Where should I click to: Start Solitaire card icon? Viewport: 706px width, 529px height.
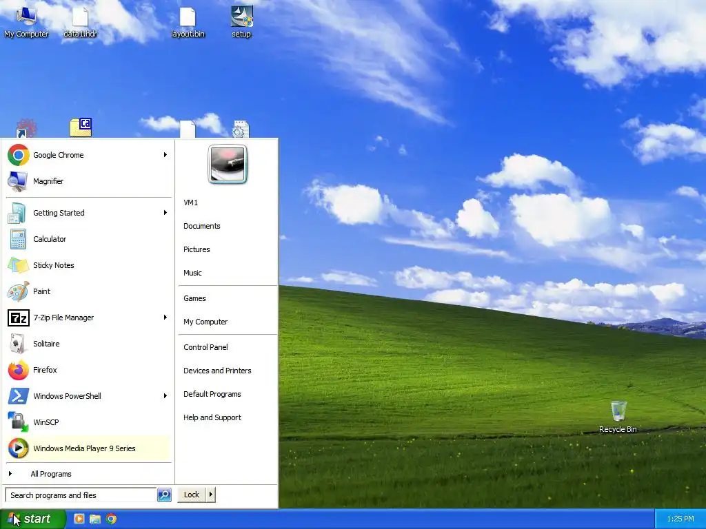coord(19,344)
